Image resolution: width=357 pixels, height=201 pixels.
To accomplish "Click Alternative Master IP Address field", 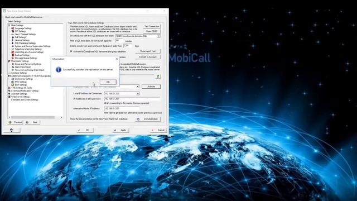I will click(x=122, y=108).
